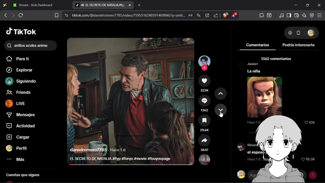Screen dimensions: 325x183
Task: Go to Perfil page
Action: [x=17, y=148]
